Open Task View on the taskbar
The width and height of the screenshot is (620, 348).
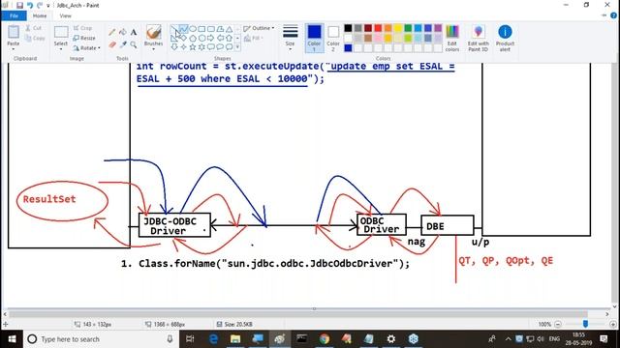pyautogui.click(x=190, y=339)
